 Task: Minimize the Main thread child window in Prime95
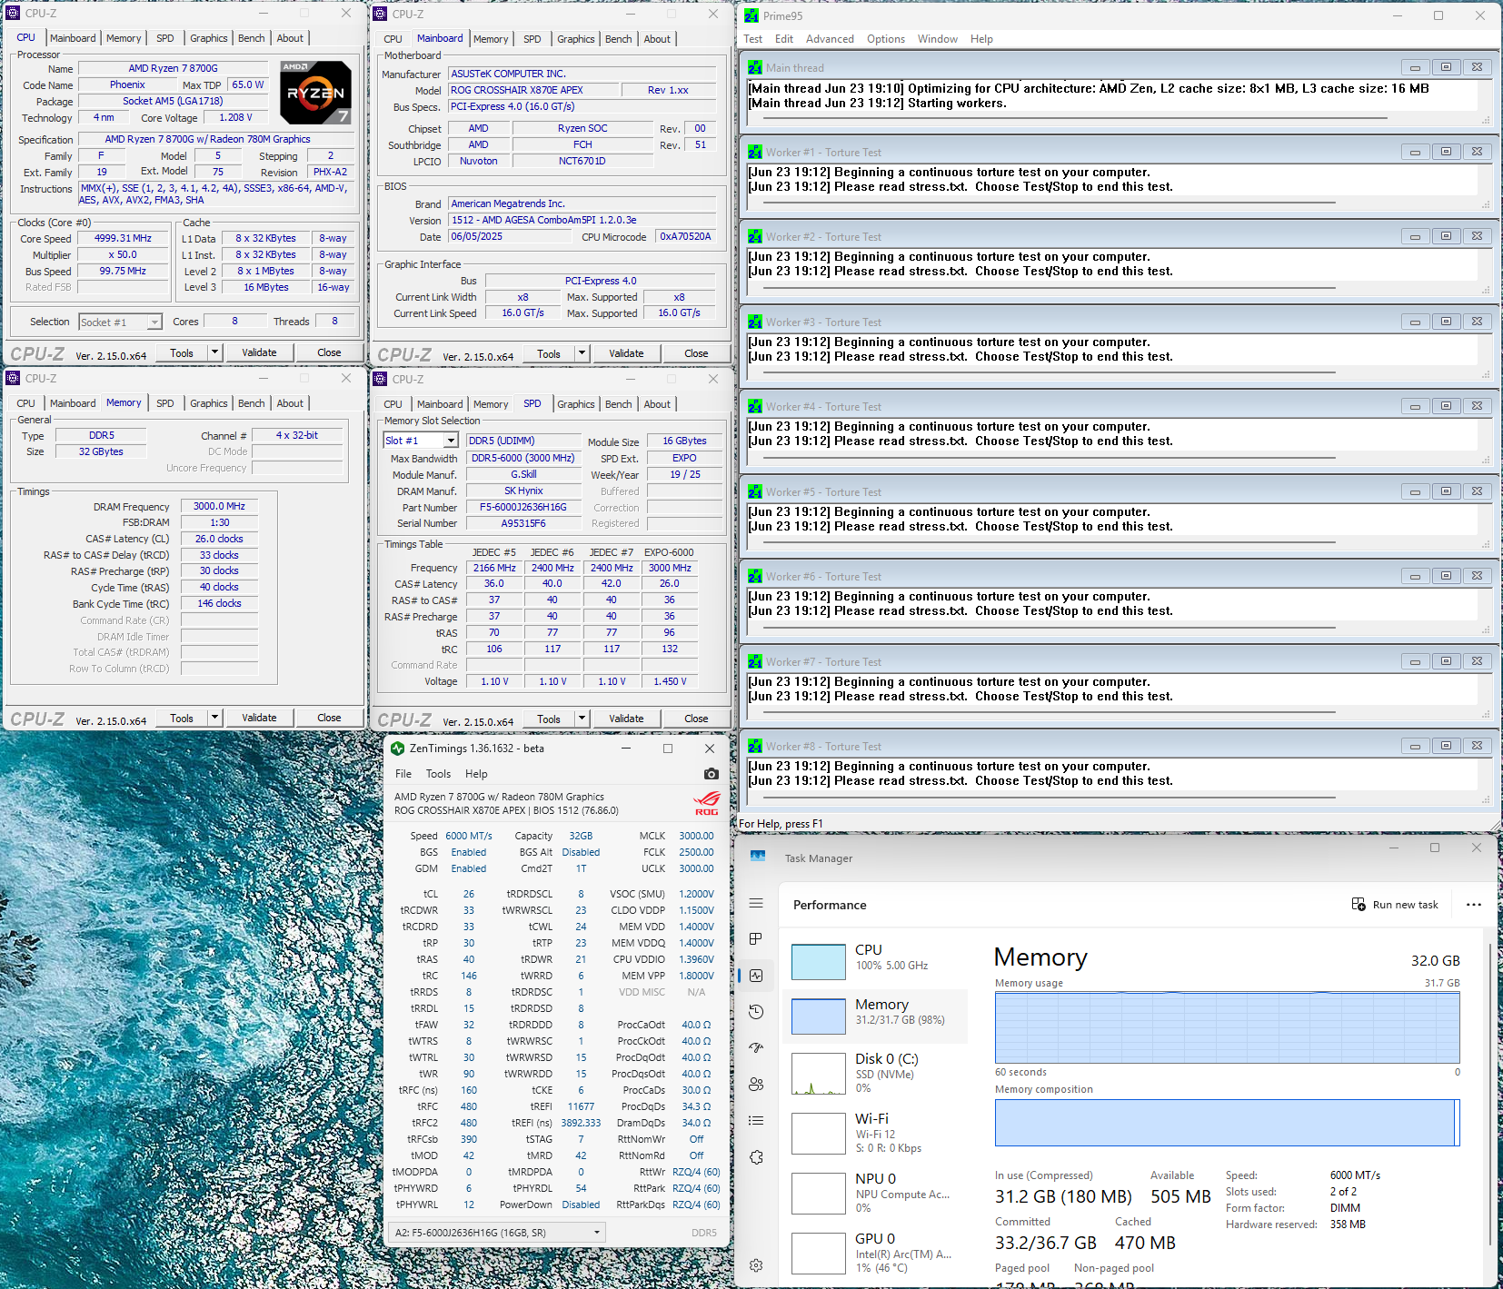[1415, 67]
